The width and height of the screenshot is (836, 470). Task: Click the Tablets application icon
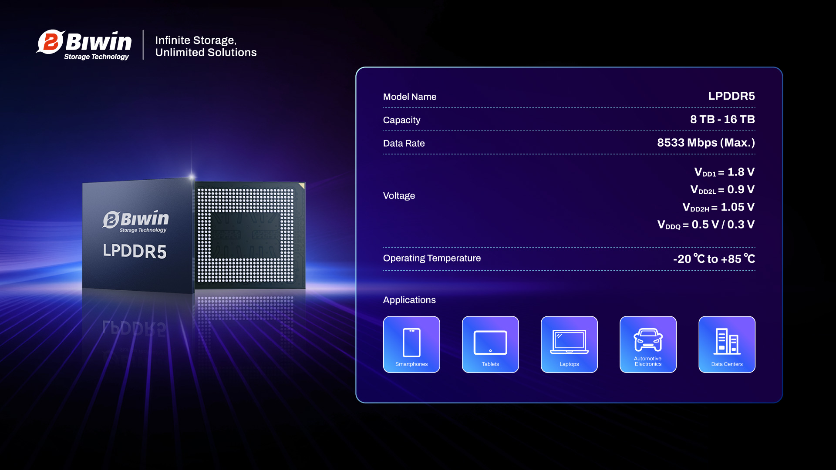click(x=490, y=344)
